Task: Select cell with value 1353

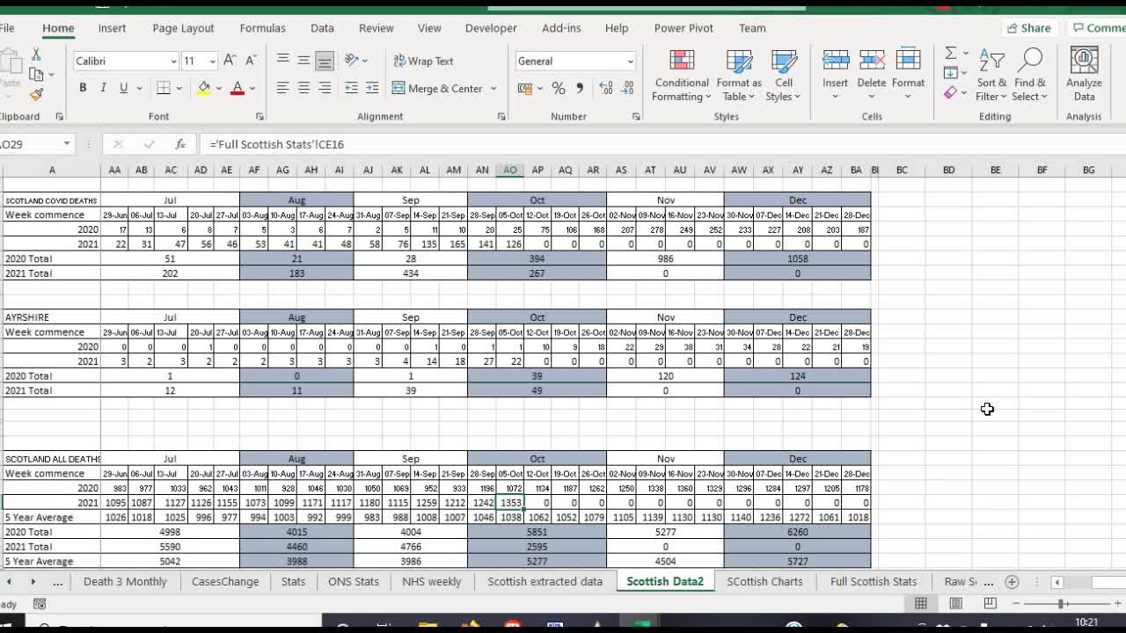Action: [510, 503]
